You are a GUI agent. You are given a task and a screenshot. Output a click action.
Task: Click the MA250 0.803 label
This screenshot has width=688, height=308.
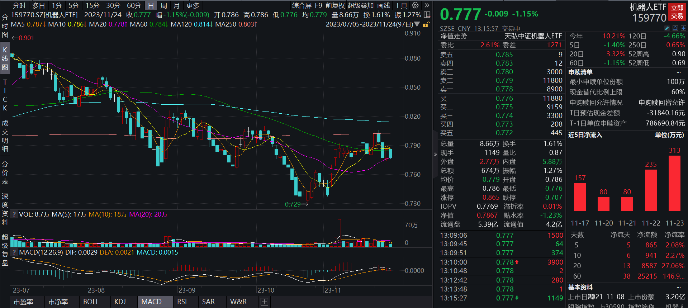click(x=236, y=24)
